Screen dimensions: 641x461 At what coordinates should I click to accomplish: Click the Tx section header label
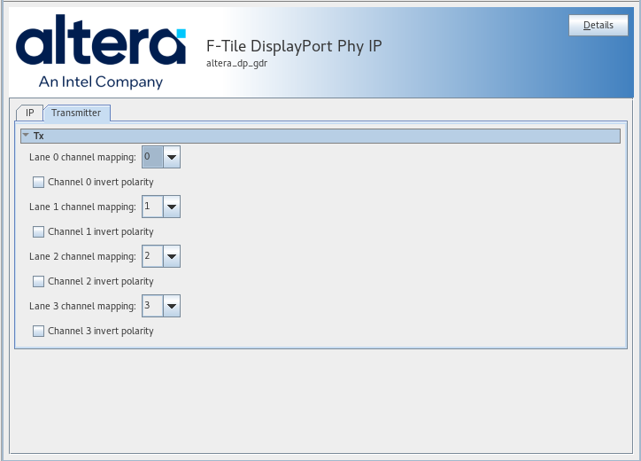pyautogui.click(x=38, y=136)
